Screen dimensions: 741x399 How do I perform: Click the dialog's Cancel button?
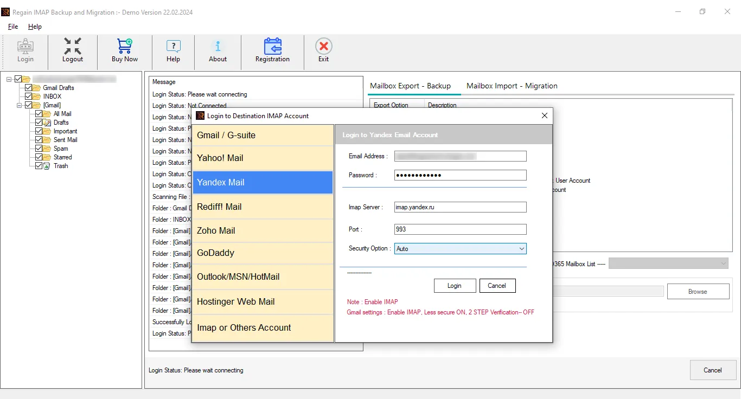coord(497,286)
